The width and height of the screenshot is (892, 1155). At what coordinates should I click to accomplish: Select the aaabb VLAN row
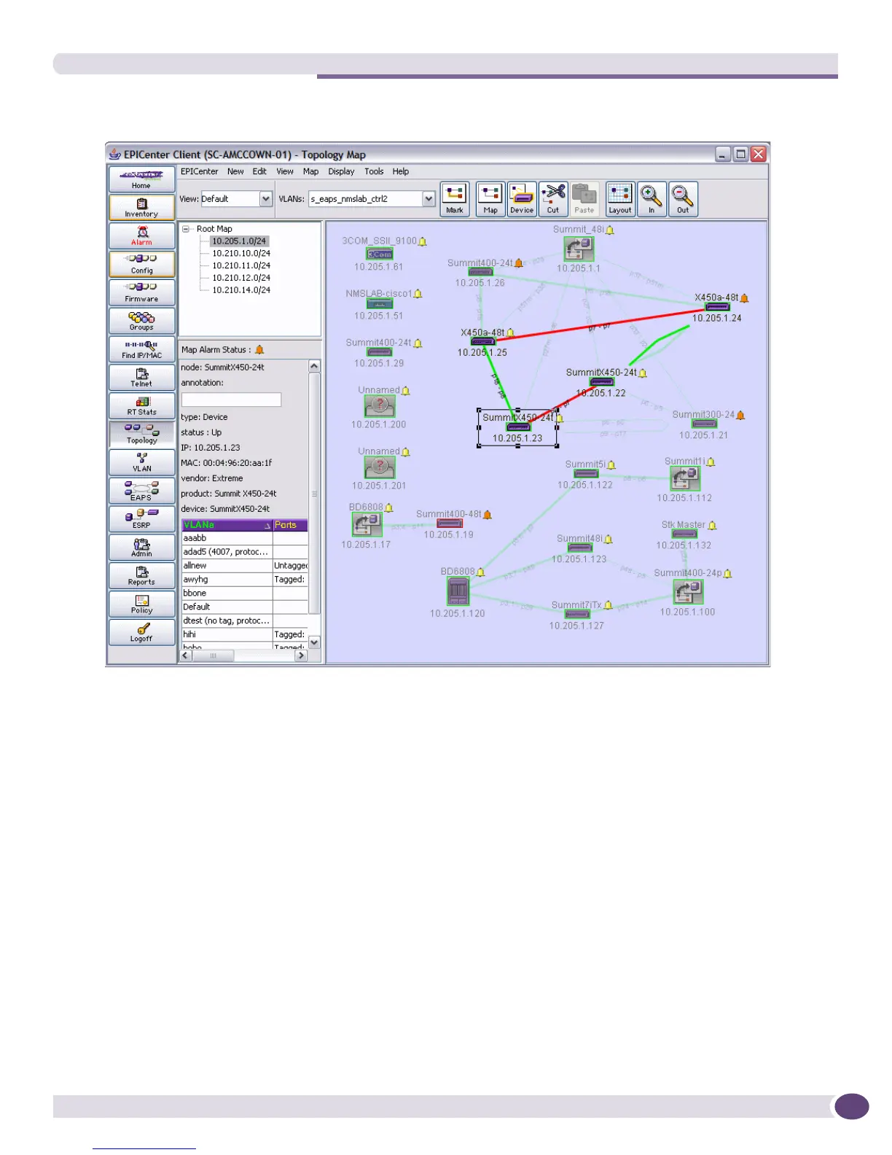pos(245,538)
